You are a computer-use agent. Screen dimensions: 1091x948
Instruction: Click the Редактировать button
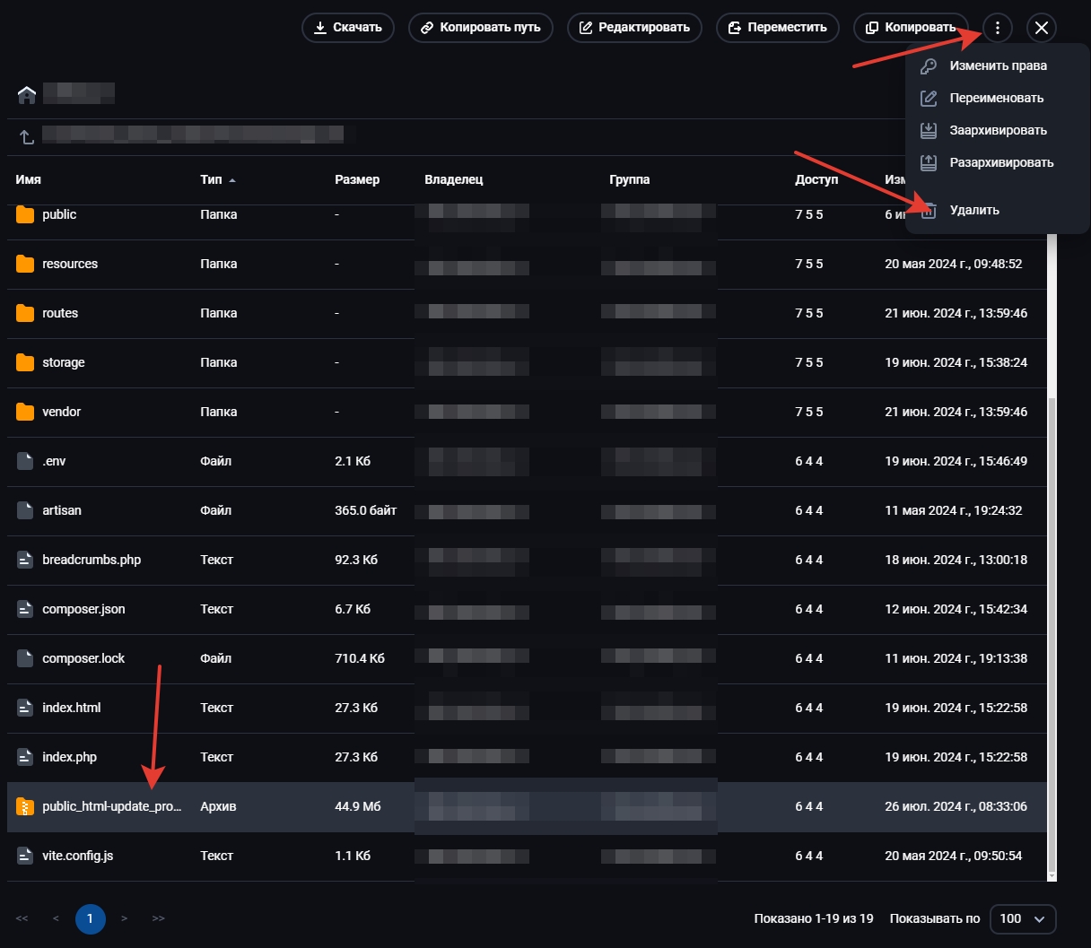coord(634,28)
